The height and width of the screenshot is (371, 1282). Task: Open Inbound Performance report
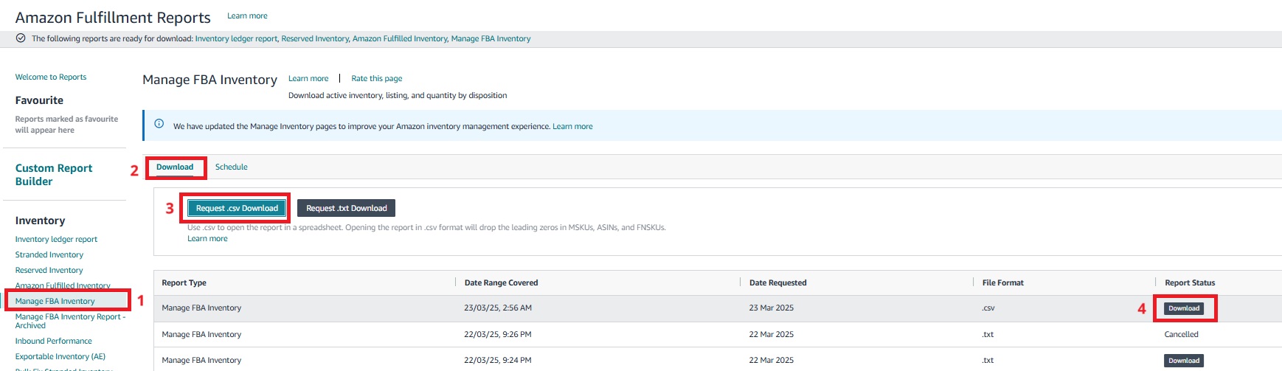tap(54, 341)
